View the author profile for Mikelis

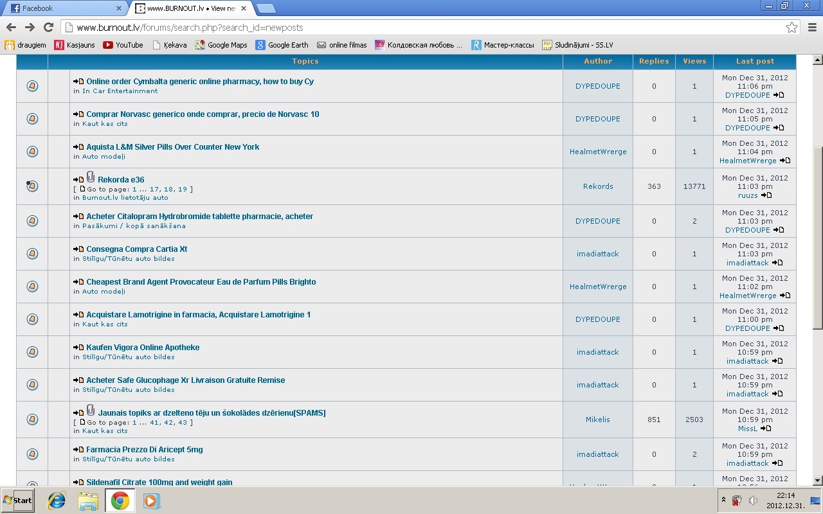coord(597,420)
